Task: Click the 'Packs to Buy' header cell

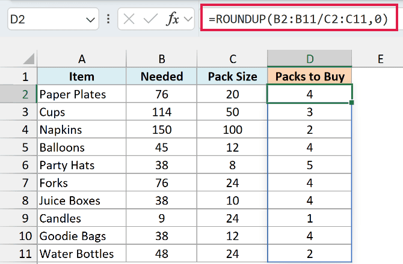Action: pos(309,76)
